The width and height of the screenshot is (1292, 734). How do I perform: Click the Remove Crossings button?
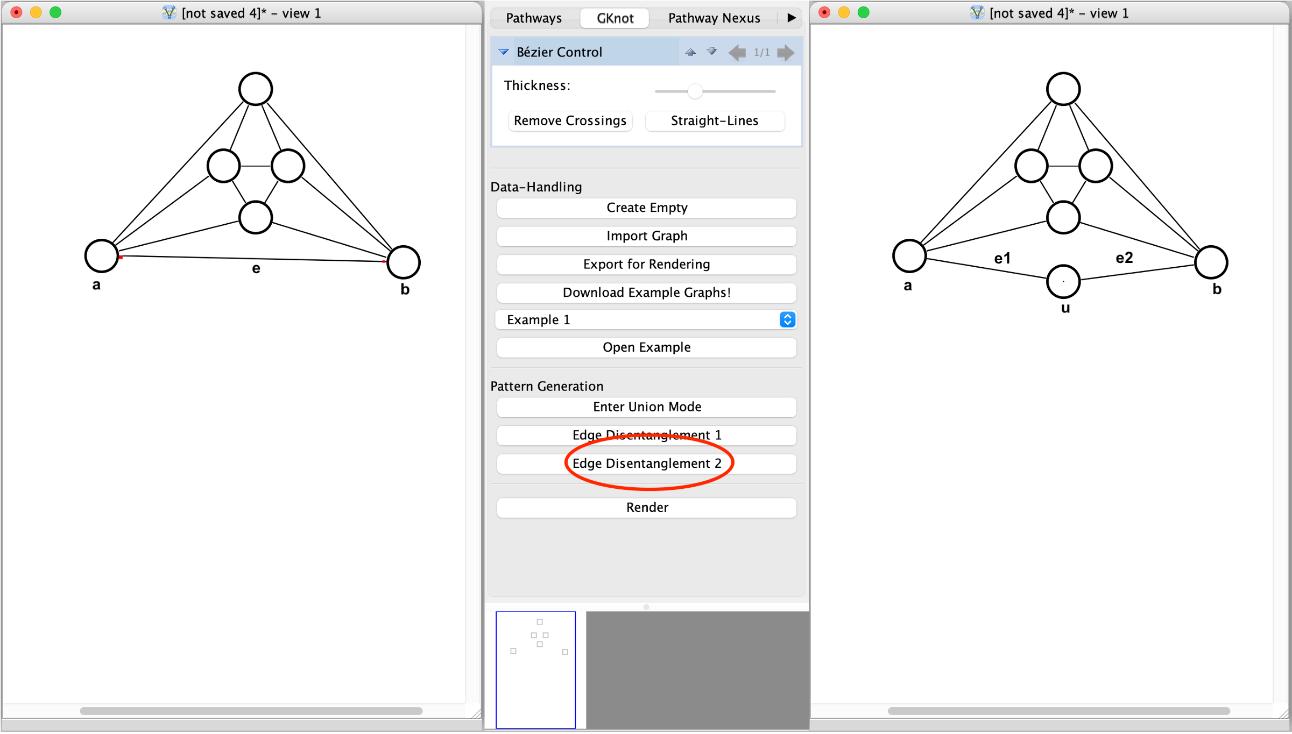coord(570,120)
